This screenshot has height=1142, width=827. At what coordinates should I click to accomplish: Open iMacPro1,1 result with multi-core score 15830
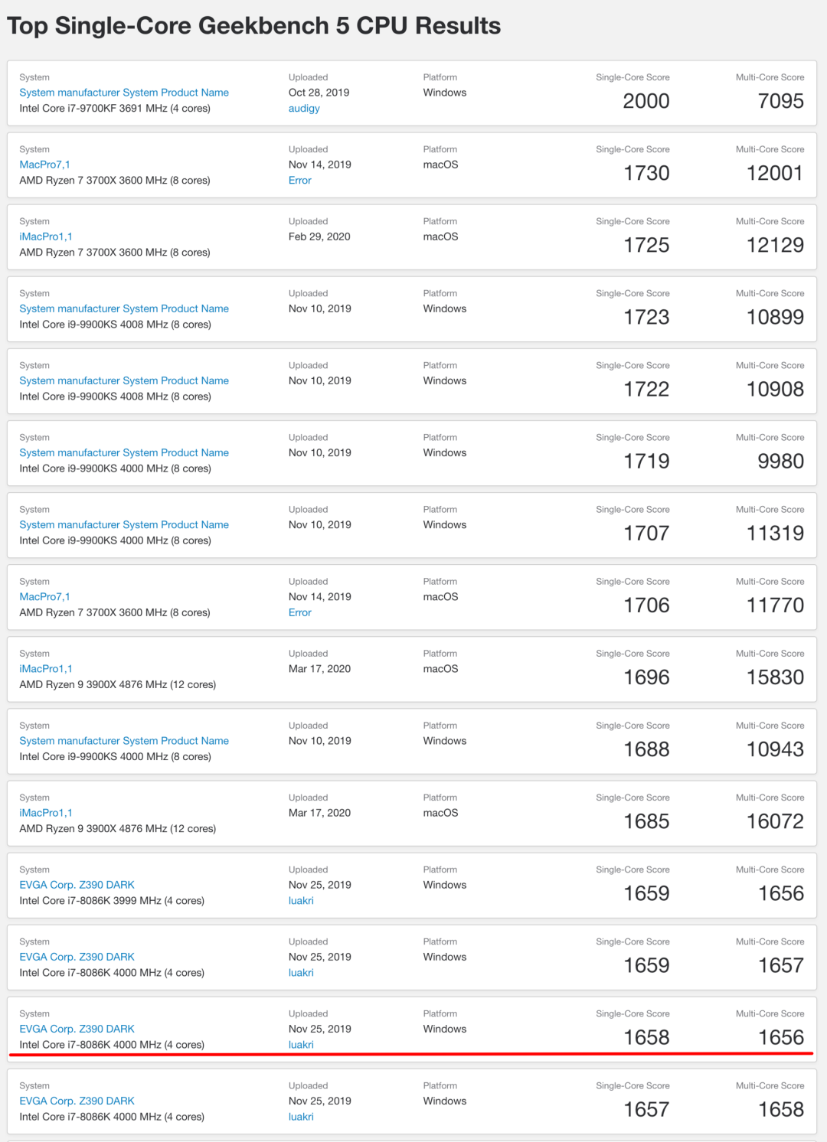46,668
